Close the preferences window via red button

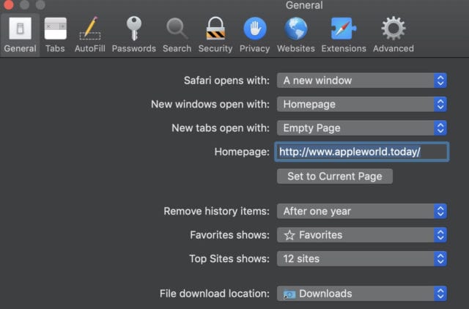coord(10,4)
